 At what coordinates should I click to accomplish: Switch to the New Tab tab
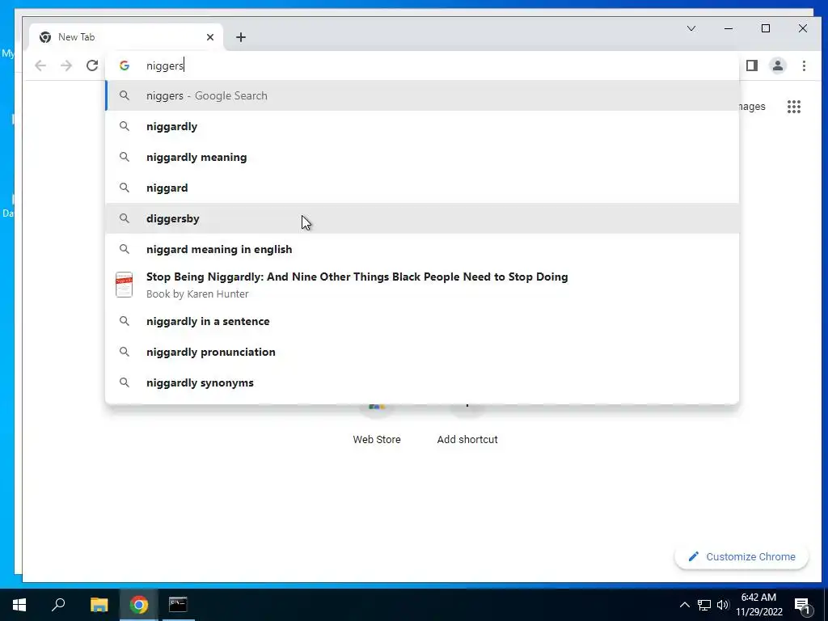127,37
